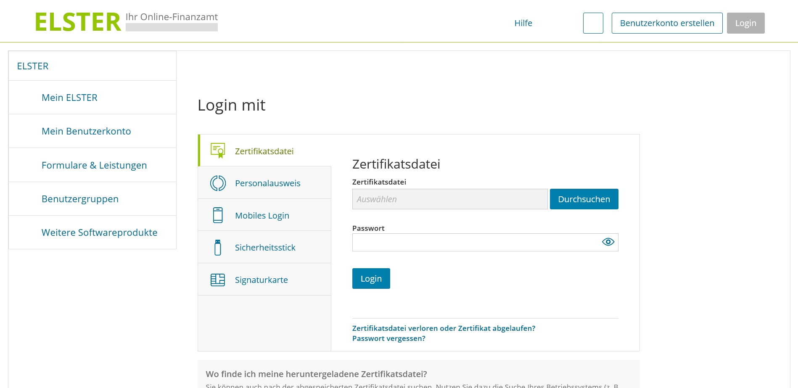Click the empty square button beside Hilfe
The height and width of the screenshot is (388, 798).
[593, 23]
